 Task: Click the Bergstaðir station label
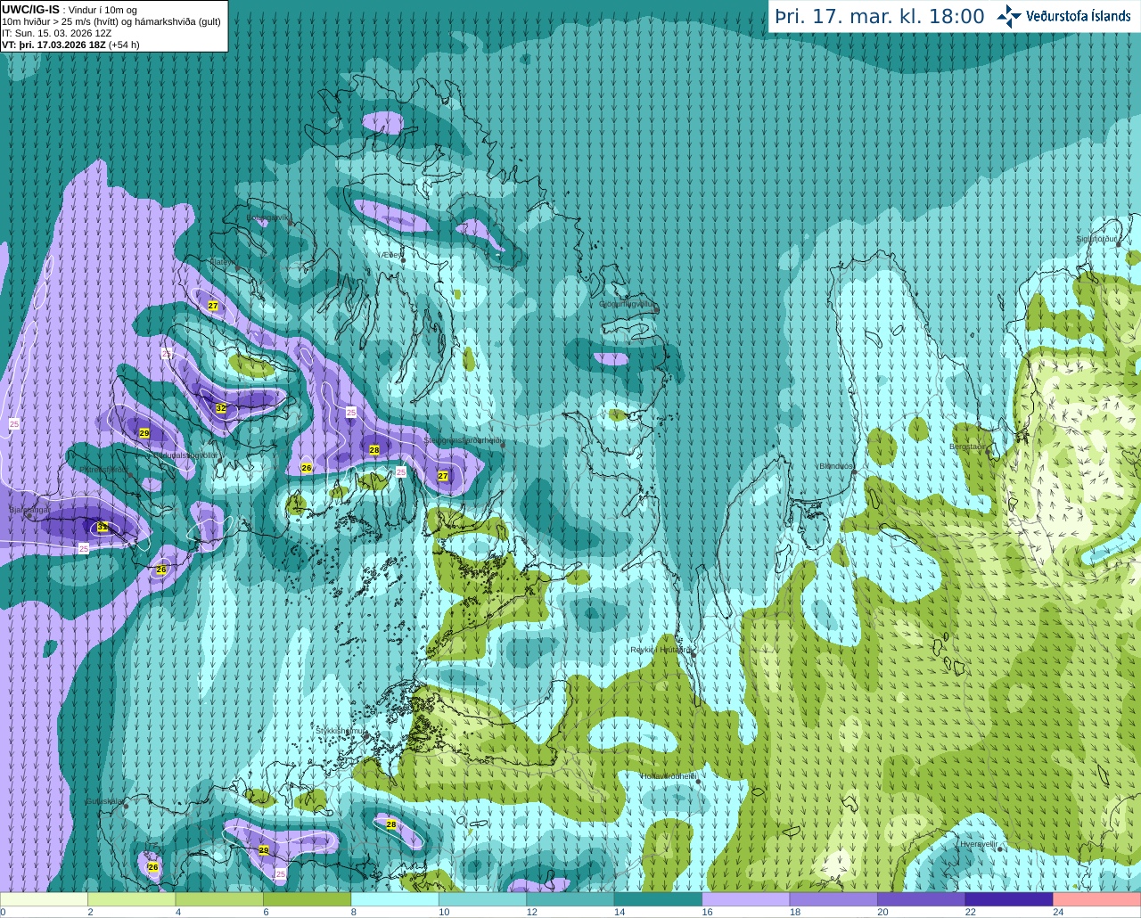[x=969, y=447]
